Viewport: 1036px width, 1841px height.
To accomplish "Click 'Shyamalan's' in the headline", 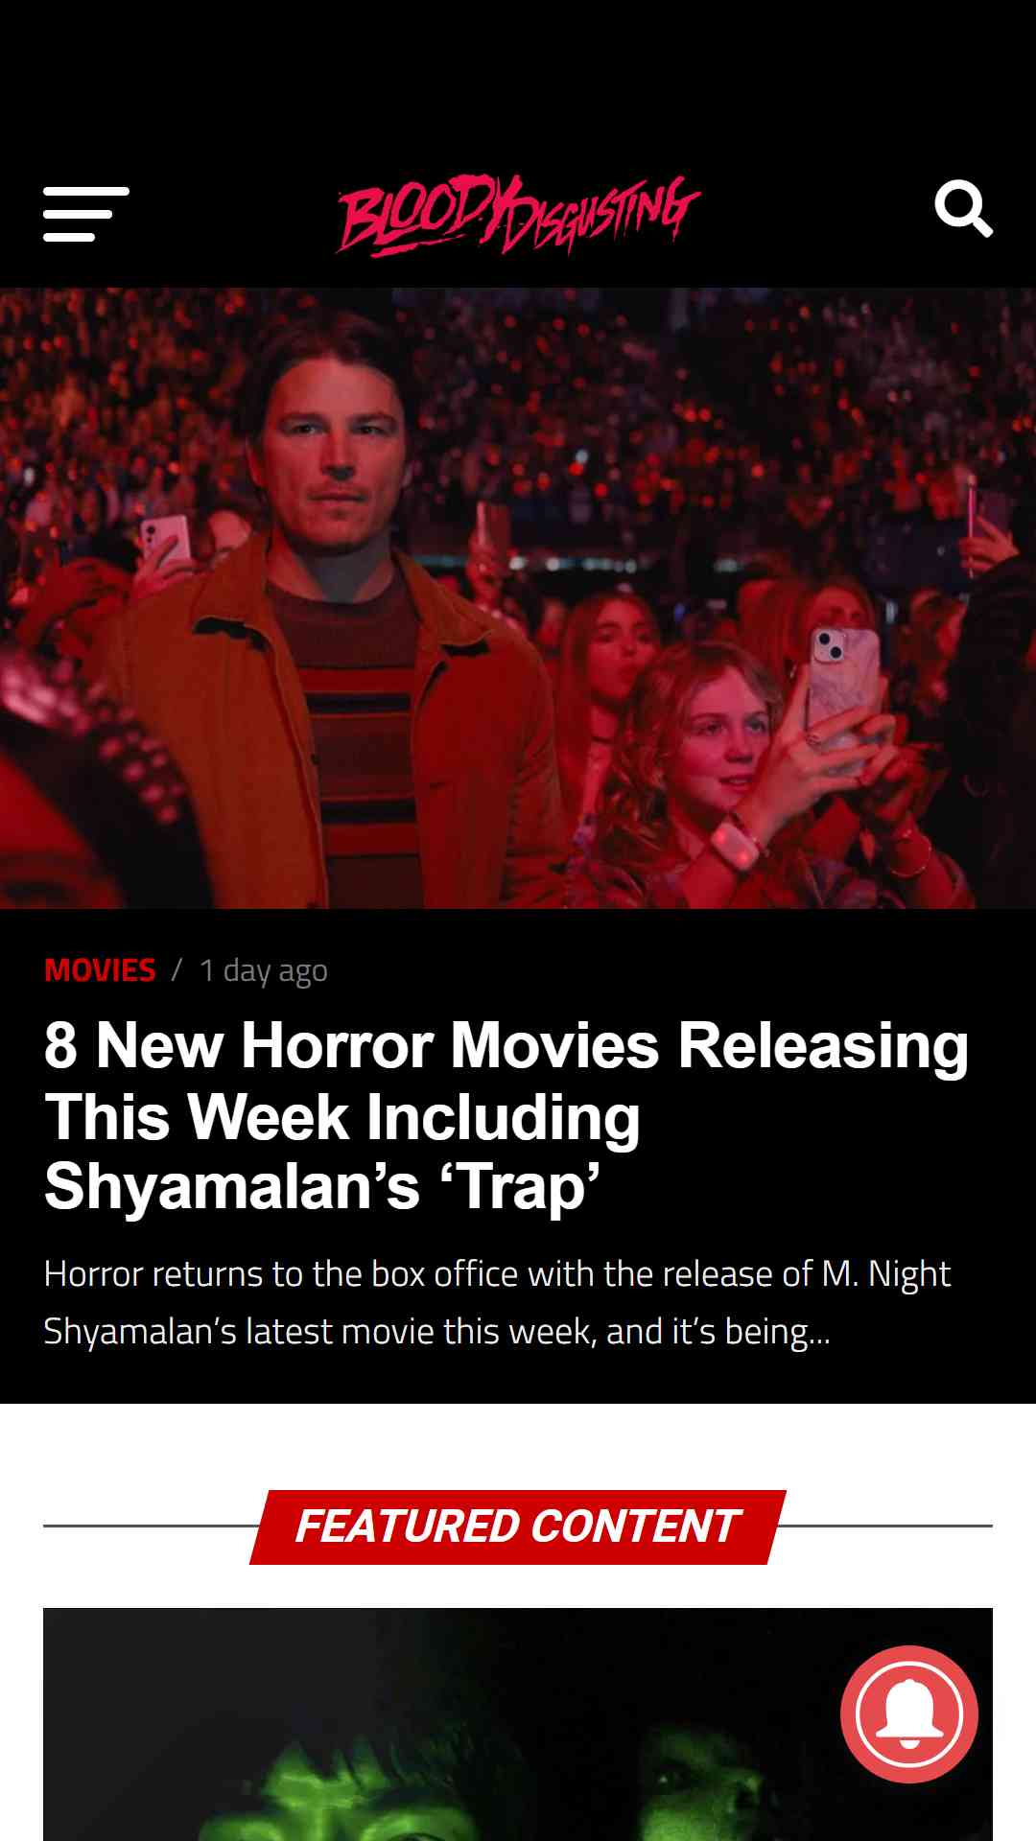I will tap(232, 1187).
